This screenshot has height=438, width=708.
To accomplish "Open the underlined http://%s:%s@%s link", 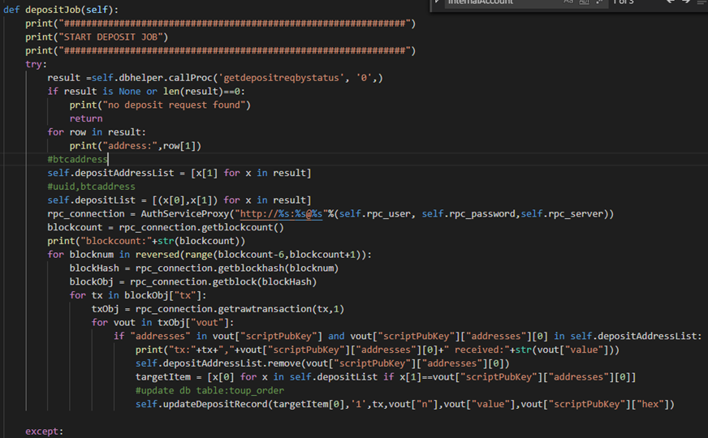I will [281, 214].
